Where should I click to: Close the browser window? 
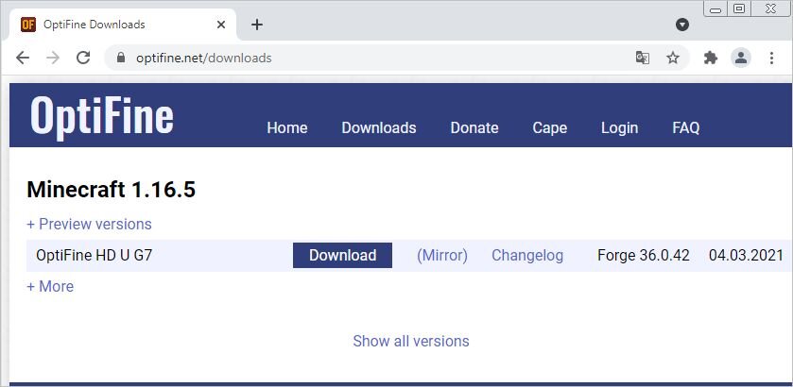pyautogui.click(x=770, y=8)
